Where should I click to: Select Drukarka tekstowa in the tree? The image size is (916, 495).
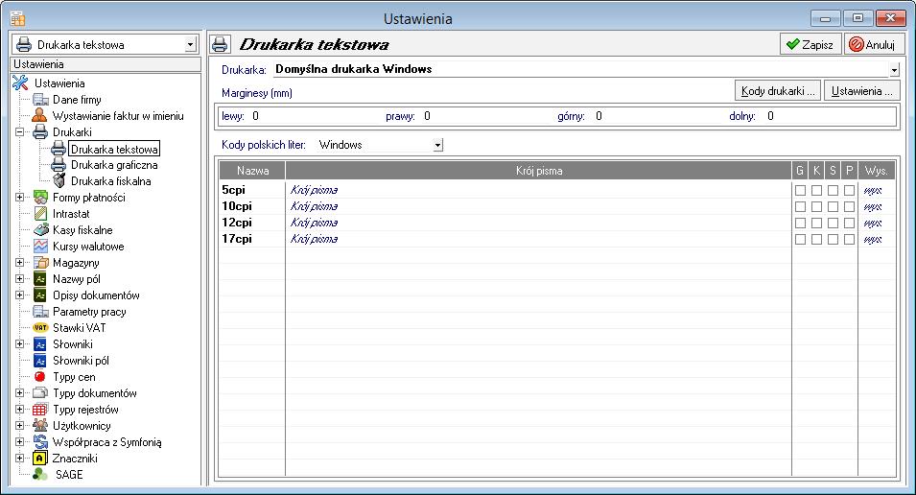coord(114,149)
